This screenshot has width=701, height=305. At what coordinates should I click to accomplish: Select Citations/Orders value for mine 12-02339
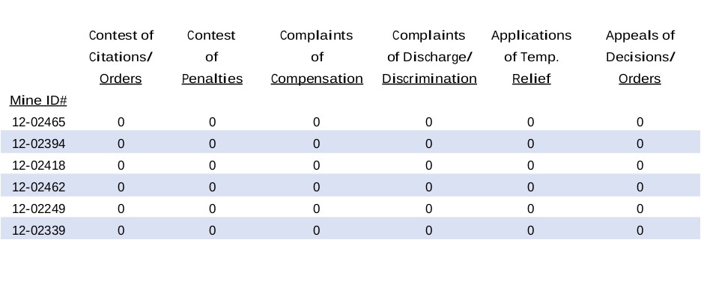click(121, 230)
